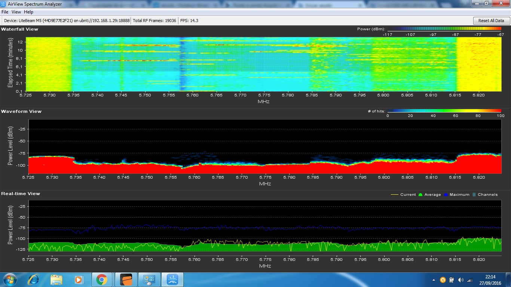Open the View menu
This screenshot has width=511, height=287.
coord(16,12)
